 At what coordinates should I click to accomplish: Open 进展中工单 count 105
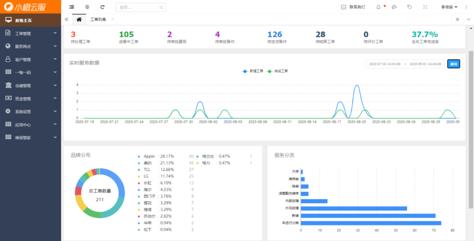(x=126, y=35)
